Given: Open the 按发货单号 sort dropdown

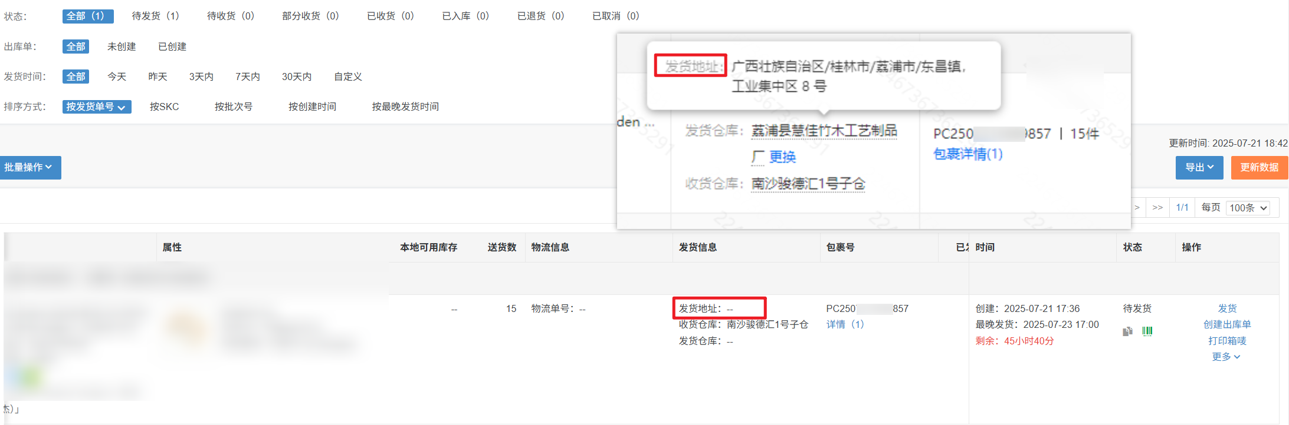Looking at the screenshot, I should pyautogui.click(x=97, y=107).
